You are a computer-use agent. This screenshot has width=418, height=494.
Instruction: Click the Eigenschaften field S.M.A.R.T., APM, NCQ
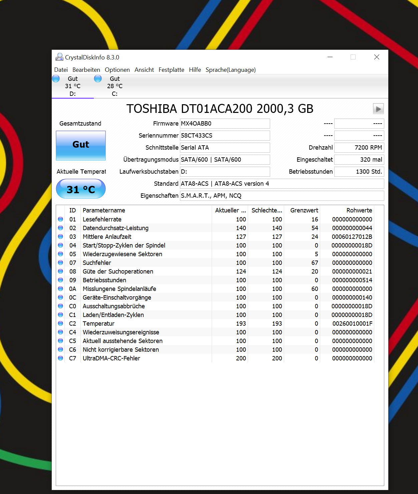pyautogui.click(x=282, y=196)
